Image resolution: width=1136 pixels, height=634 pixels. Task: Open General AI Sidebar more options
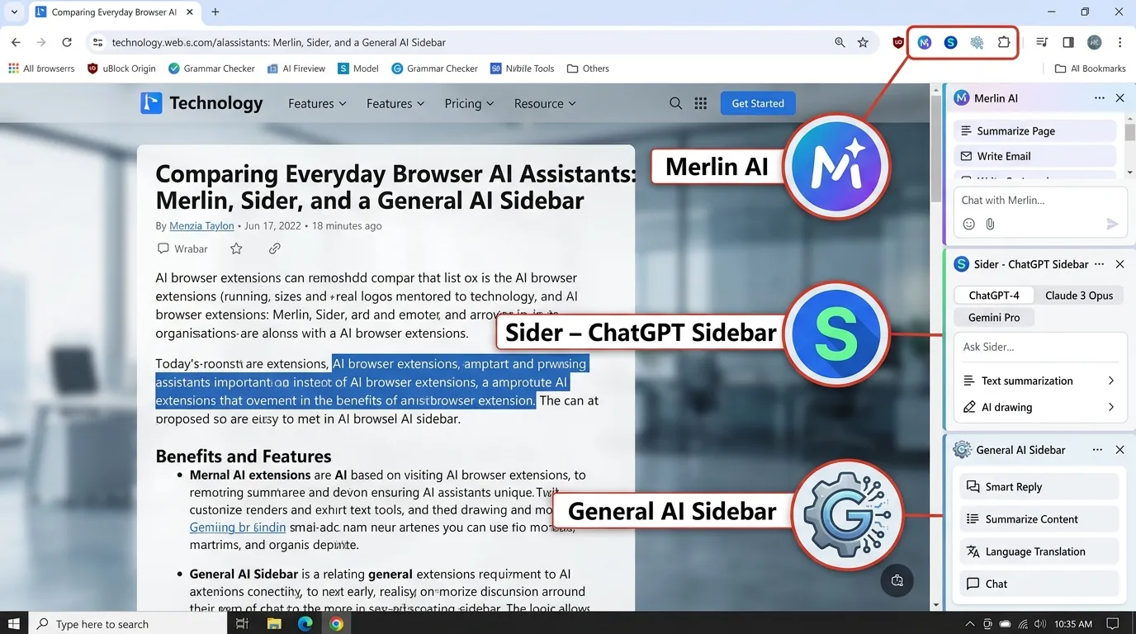1097,450
